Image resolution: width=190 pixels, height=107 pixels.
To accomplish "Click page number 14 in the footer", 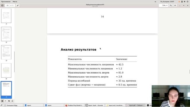I will coord(102,17).
